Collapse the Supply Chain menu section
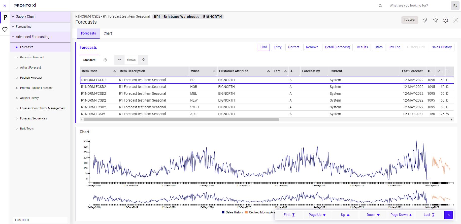The image size is (461, 224). tap(13, 17)
